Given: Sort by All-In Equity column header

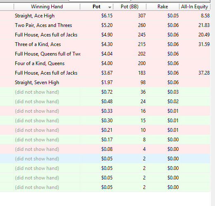Looking at the screenshot, I should coord(195,7).
